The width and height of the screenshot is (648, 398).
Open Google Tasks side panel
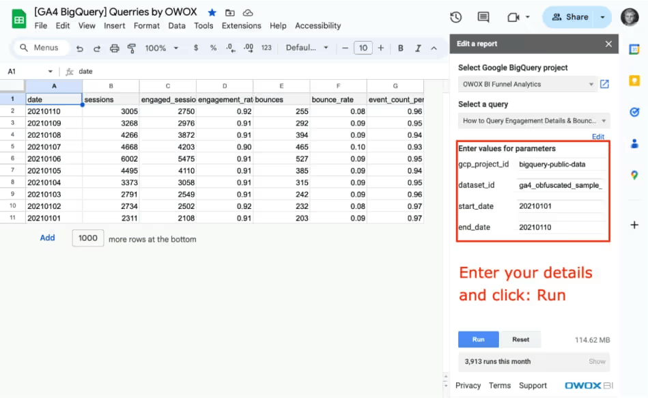click(x=634, y=112)
